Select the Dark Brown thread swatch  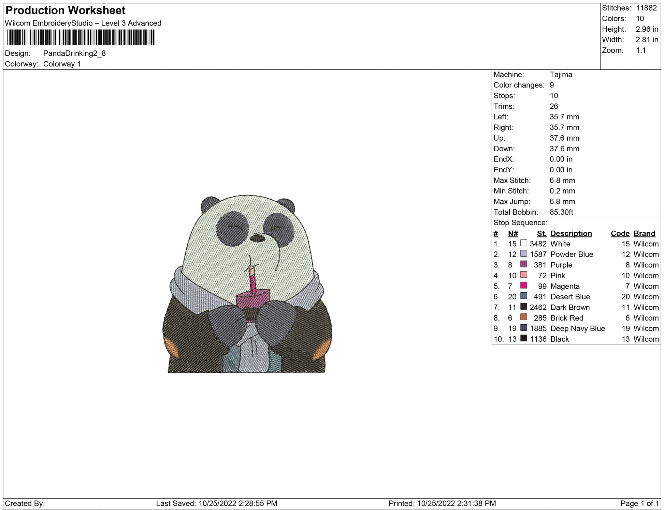point(524,307)
